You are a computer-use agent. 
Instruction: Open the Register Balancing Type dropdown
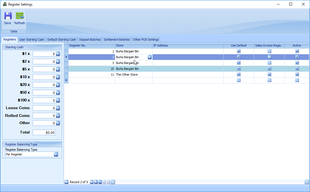(56, 154)
